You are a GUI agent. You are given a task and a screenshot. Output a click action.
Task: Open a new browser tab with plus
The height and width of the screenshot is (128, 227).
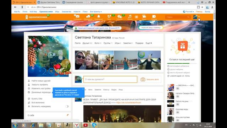pyautogui.click(x=189, y=2)
